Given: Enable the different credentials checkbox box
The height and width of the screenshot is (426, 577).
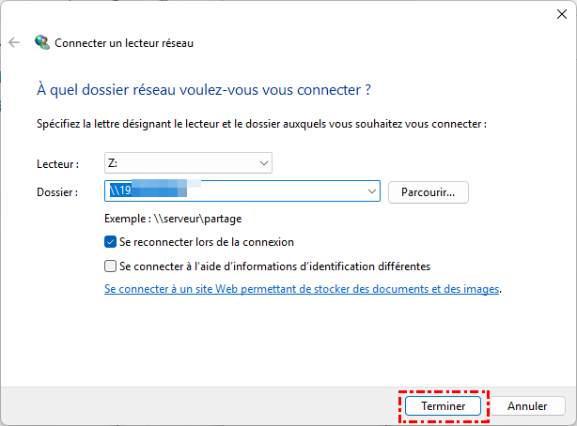Looking at the screenshot, I should click(x=112, y=266).
